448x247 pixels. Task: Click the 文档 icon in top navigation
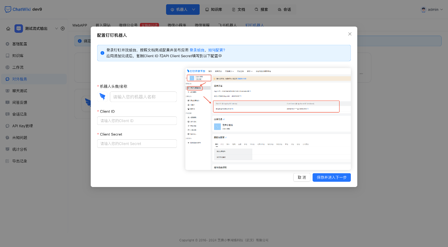[x=234, y=10]
